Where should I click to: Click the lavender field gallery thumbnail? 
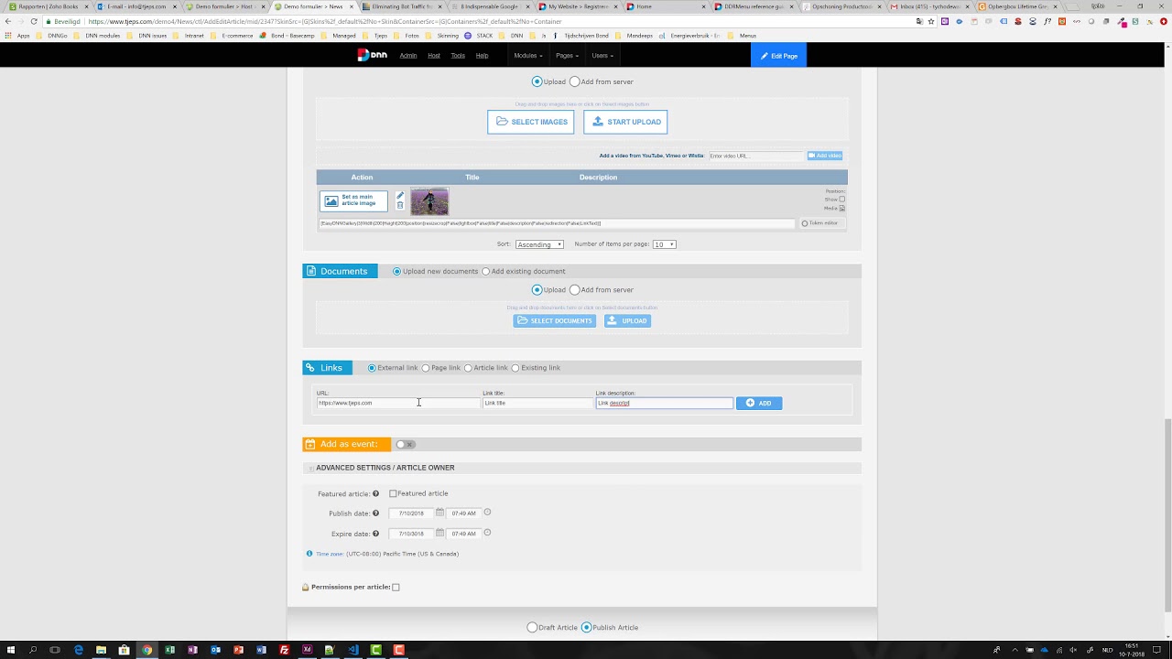tap(429, 201)
